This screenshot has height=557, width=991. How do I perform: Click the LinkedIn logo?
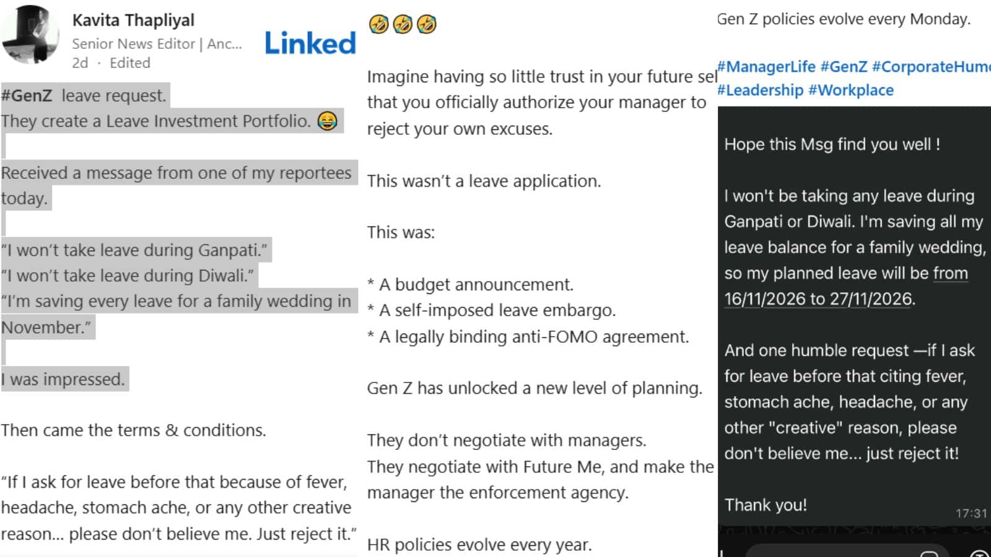tap(310, 43)
